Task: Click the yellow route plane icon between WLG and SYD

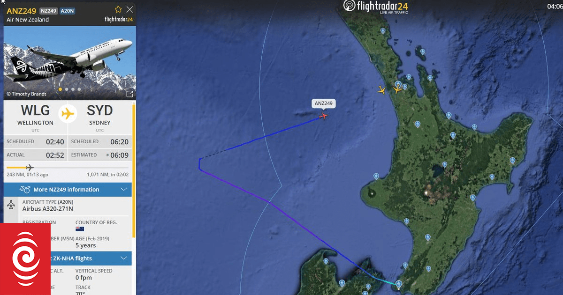Action: tap(68, 113)
